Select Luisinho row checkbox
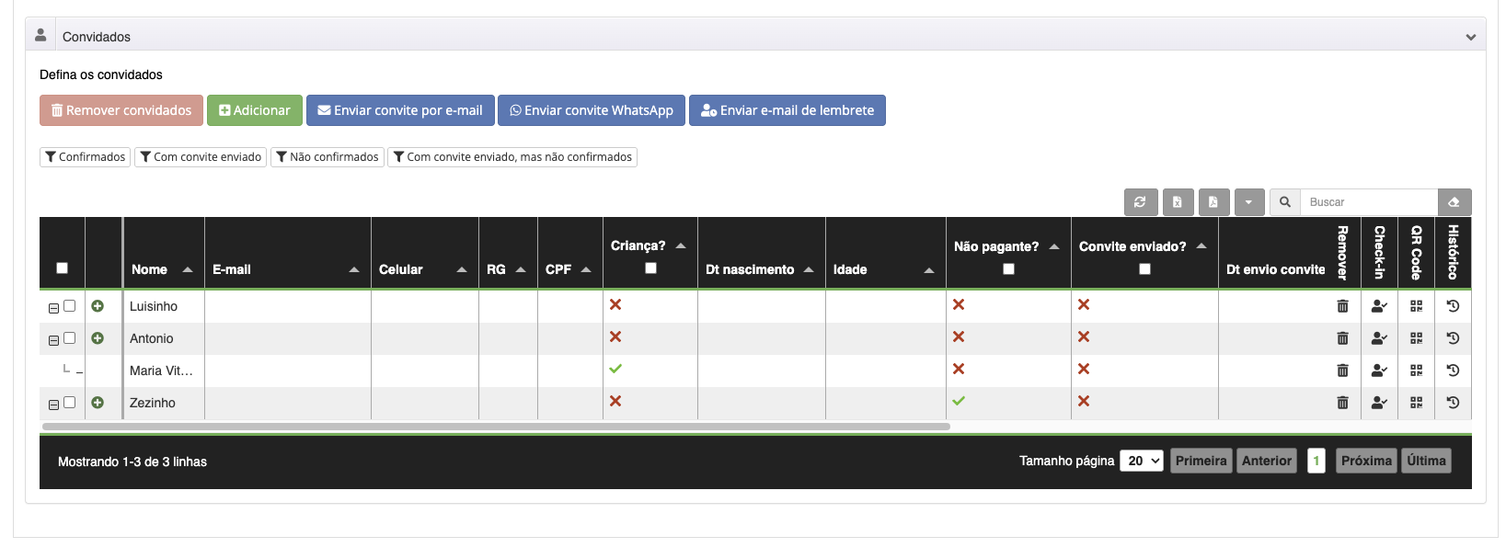The height and width of the screenshot is (559, 1506). (x=69, y=306)
